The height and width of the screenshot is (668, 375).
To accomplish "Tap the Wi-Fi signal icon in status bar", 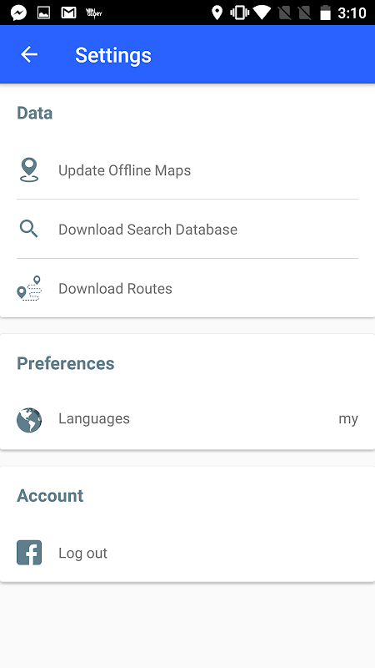I will click(x=262, y=13).
